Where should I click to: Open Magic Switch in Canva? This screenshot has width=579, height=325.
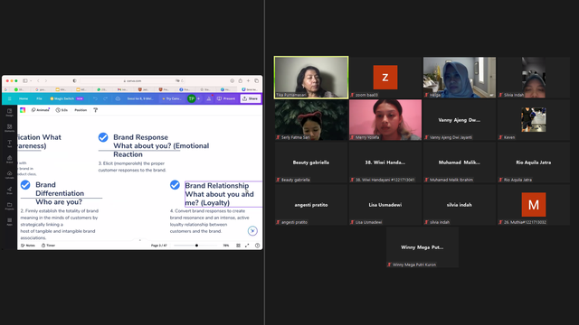66,98
